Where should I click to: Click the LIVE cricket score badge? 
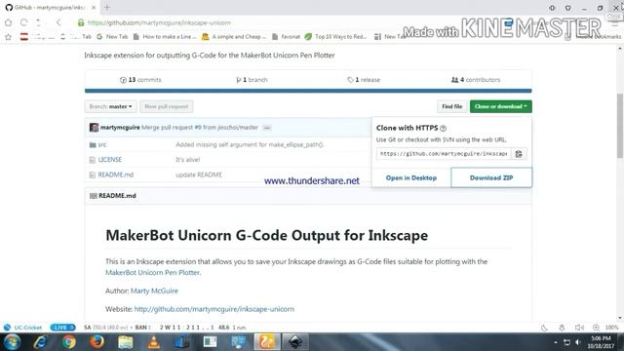point(62,328)
